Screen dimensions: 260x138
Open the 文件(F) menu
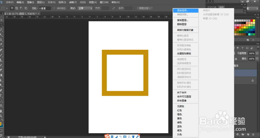pyautogui.click(x=10, y=2)
